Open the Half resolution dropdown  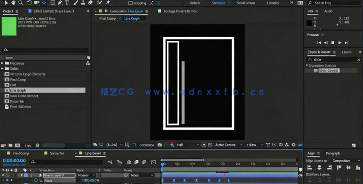tap(187, 145)
